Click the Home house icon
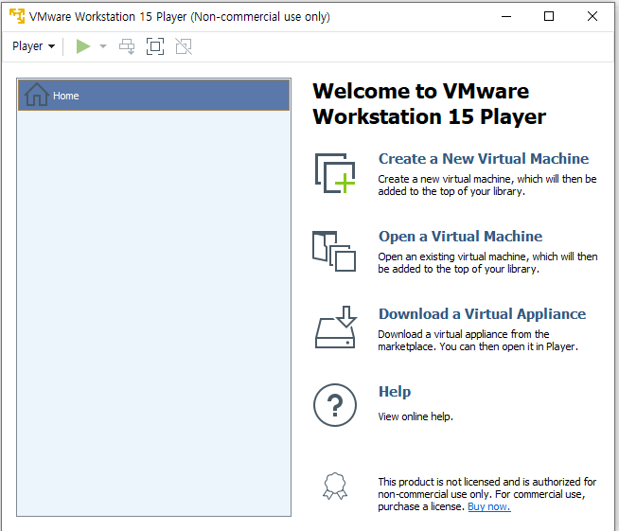Screen dimensions: 619x531 point(36,95)
